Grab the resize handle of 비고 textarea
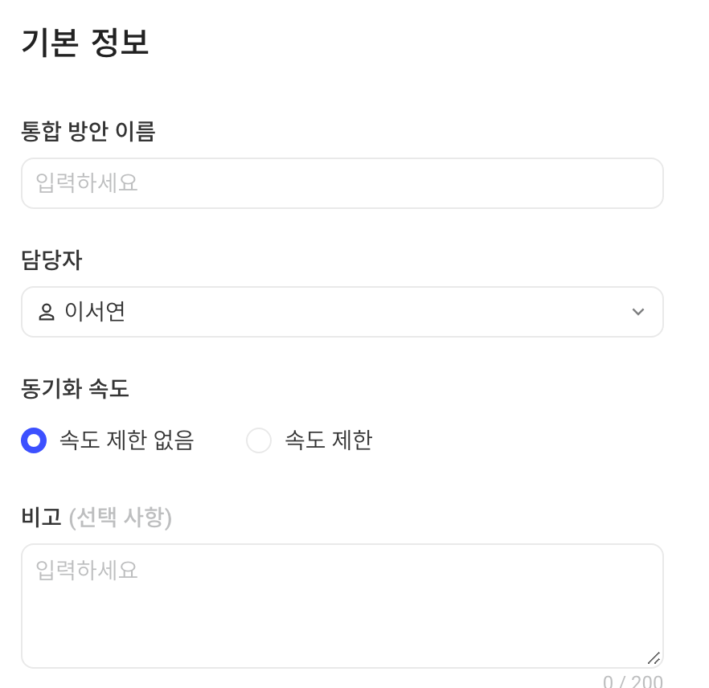Viewport: 709px width, 688px height. point(654,658)
